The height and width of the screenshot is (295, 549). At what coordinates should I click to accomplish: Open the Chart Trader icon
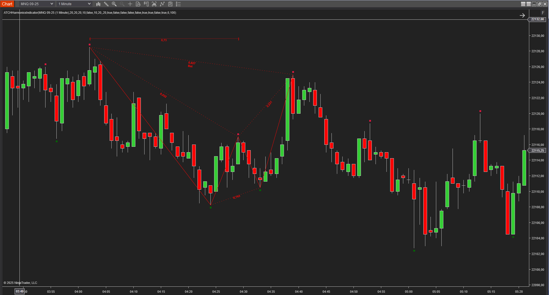146,4
